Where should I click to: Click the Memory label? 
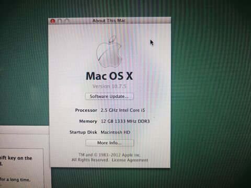click(x=88, y=121)
